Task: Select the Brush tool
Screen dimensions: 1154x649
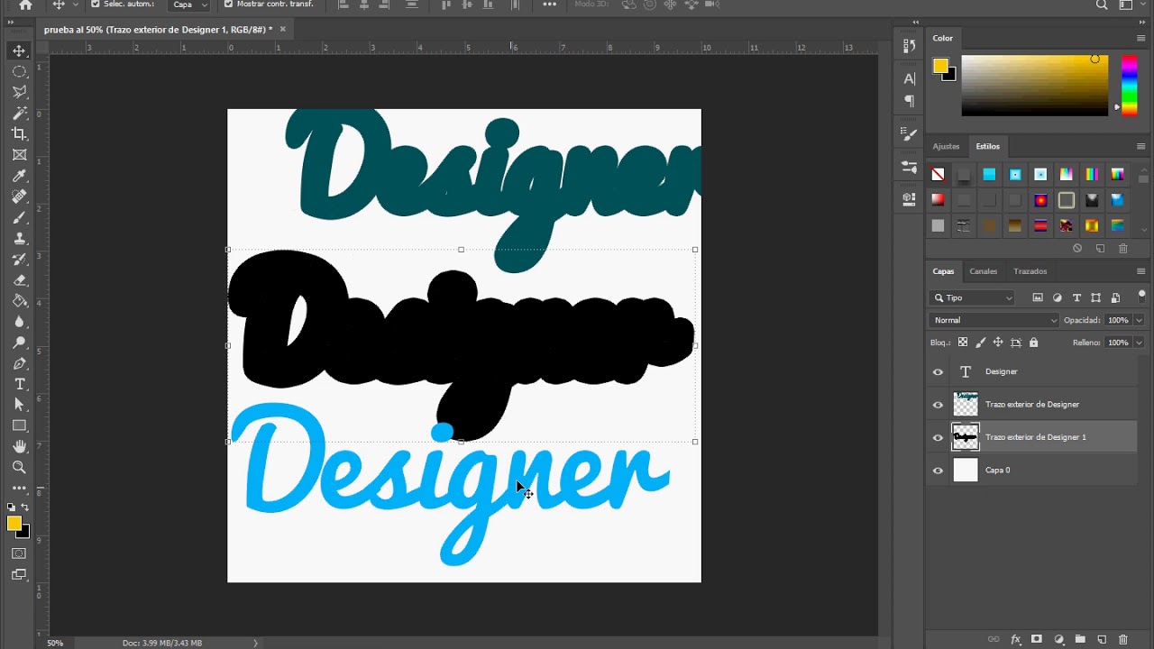Action: [19, 217]
